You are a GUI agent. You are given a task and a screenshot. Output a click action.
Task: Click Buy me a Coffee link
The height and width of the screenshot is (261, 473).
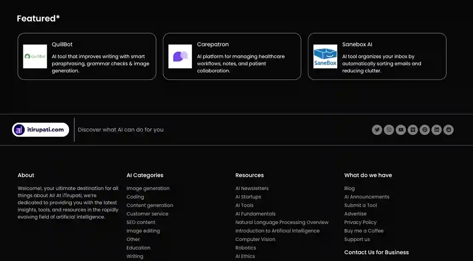coord(364,231)
